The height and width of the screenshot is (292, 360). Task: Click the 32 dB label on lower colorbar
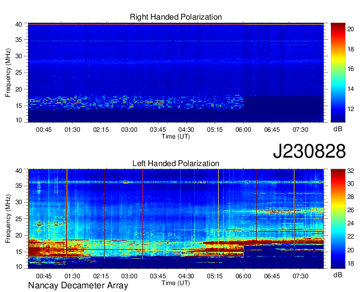[350, 171]
